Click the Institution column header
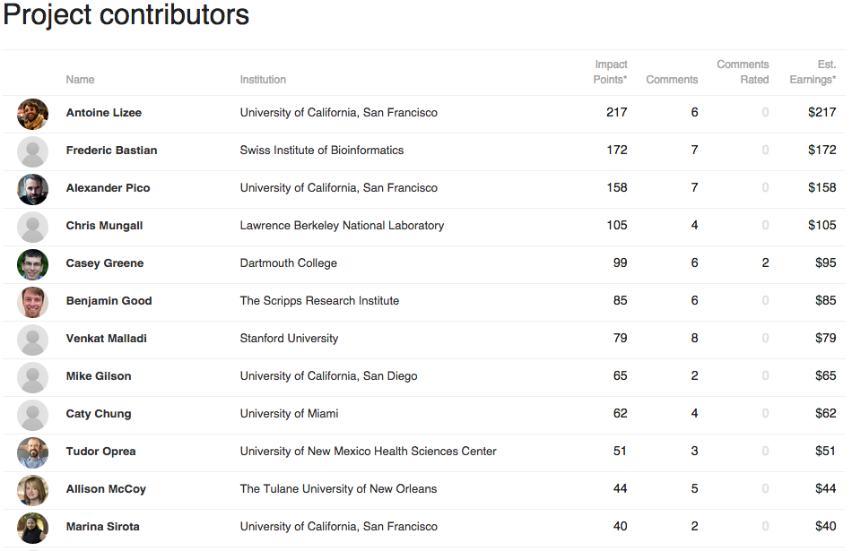Screen dimensions: 852x551 [x=263, y=80]
